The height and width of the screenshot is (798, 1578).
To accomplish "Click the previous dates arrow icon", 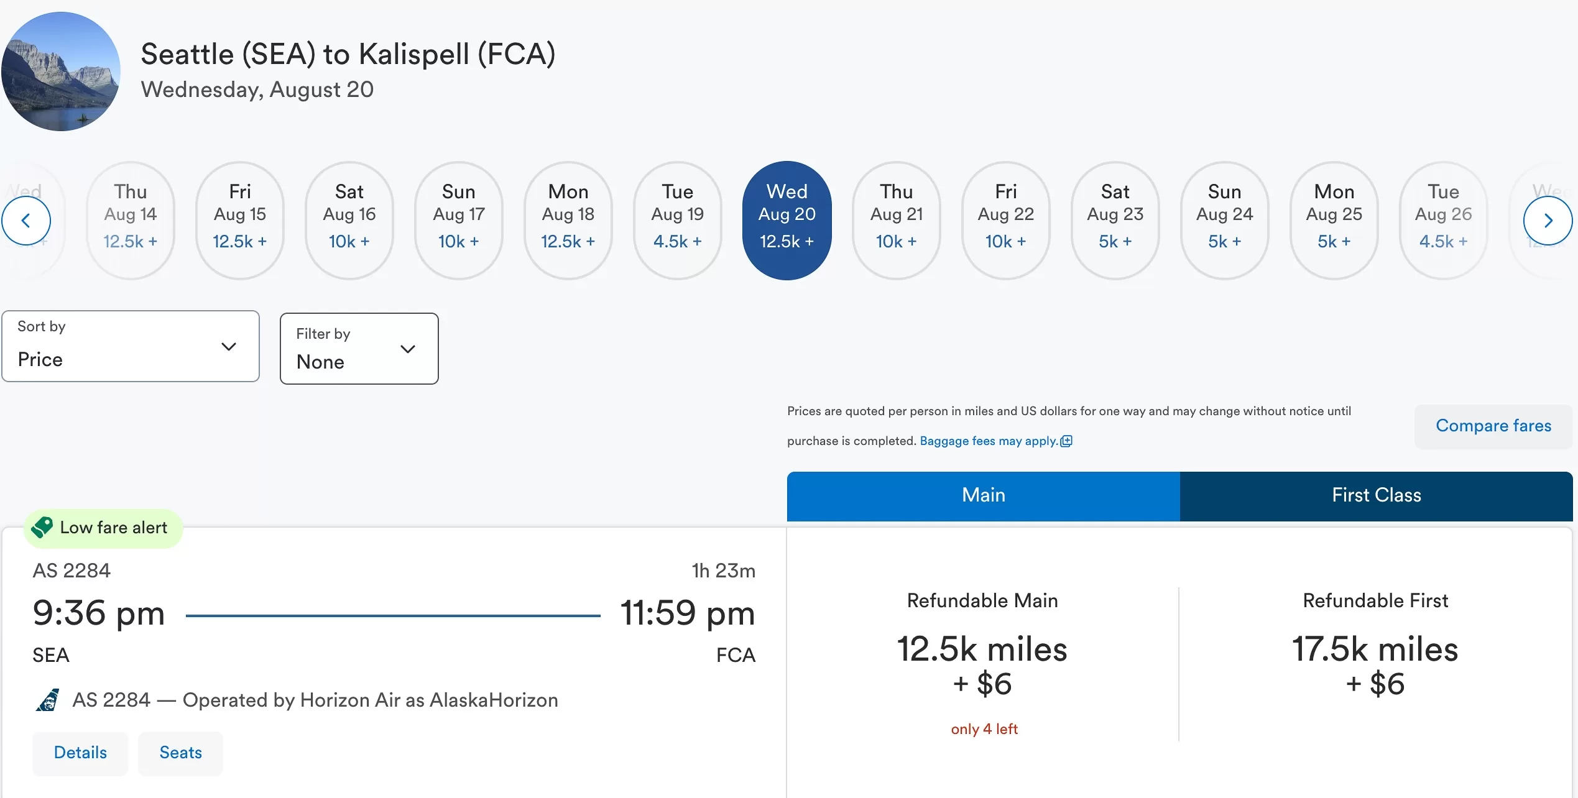I will click(25, 221).
